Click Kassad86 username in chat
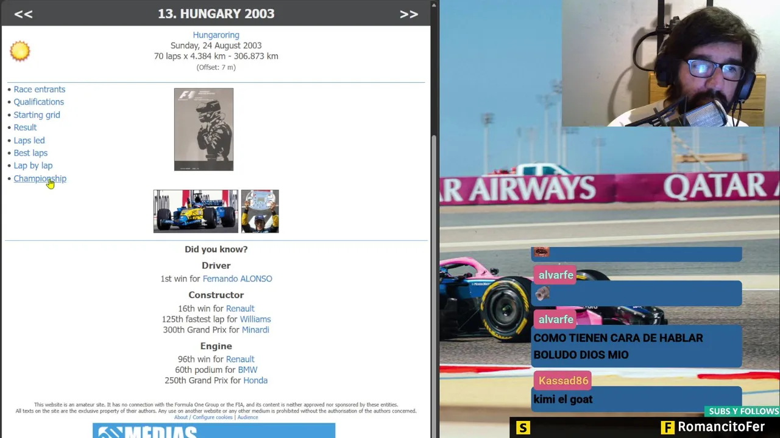780x438 pixels. click(x=563, y=381)
